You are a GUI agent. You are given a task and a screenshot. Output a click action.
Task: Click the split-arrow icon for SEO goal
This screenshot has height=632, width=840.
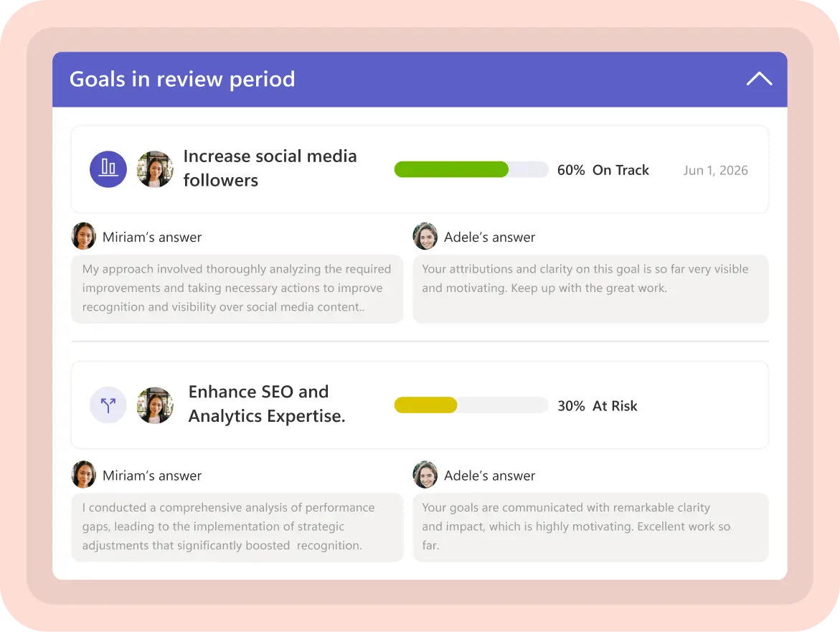pos(108,405)
